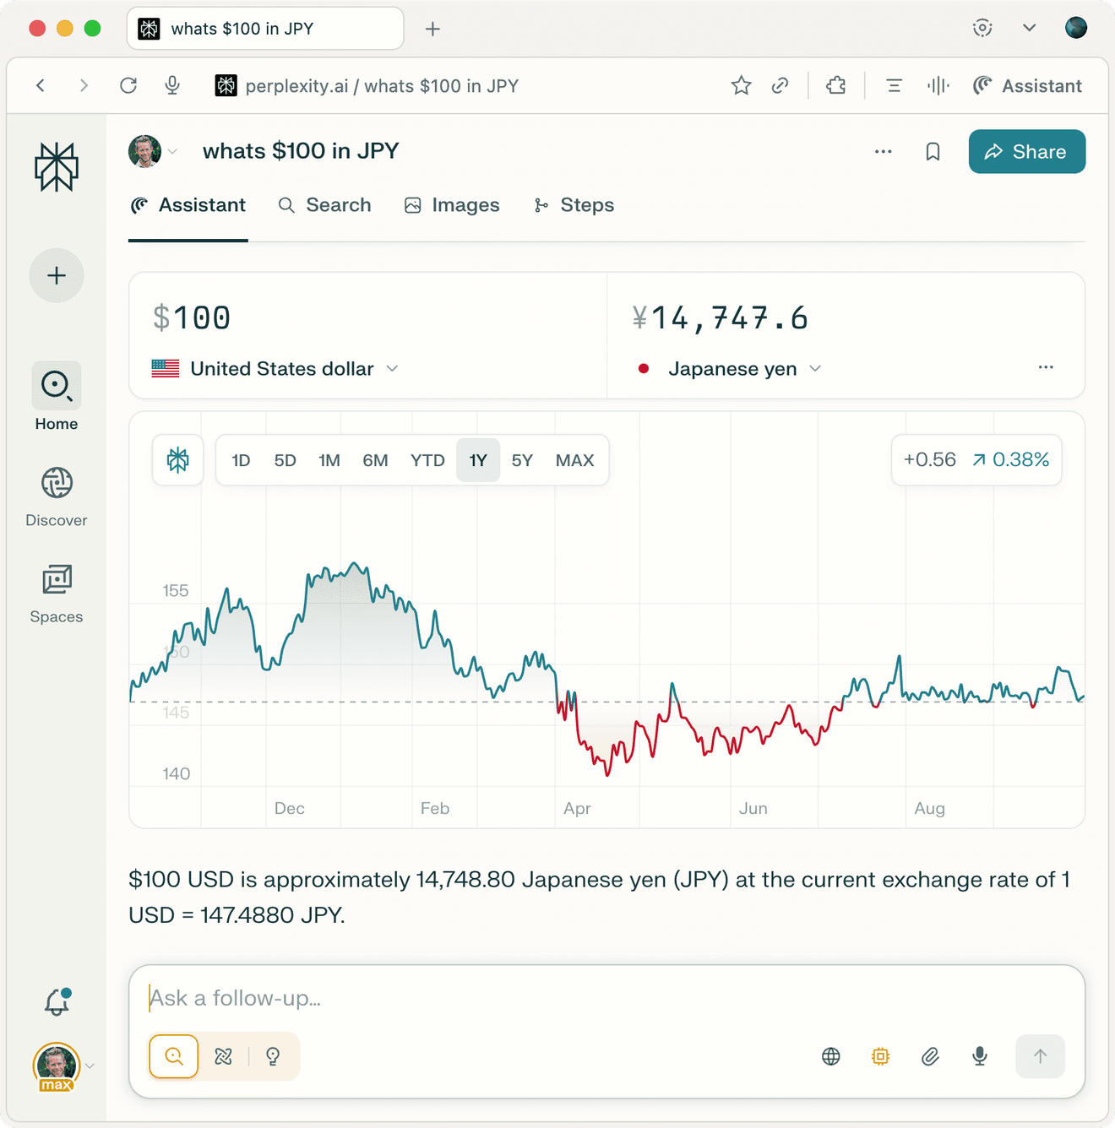Click the puzzle-piece extensions icon

point(836,85)
